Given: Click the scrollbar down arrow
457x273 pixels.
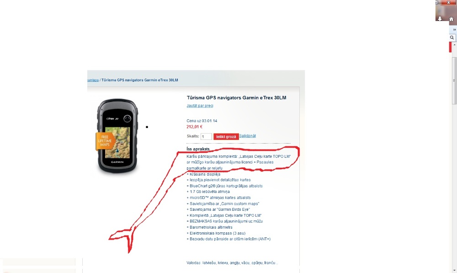Looking at the screenshot, I should [x=454, y=271].
